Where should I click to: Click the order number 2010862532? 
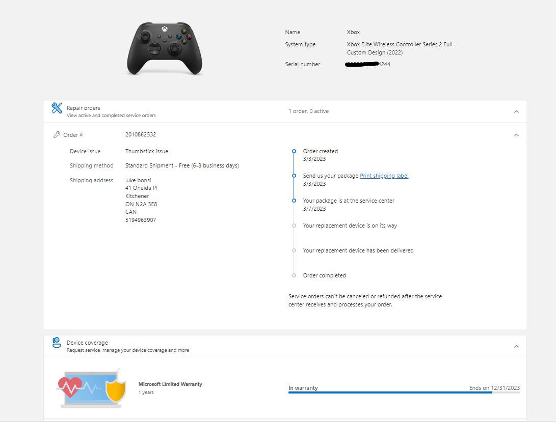pyautogui.click(x=141, y=135)
